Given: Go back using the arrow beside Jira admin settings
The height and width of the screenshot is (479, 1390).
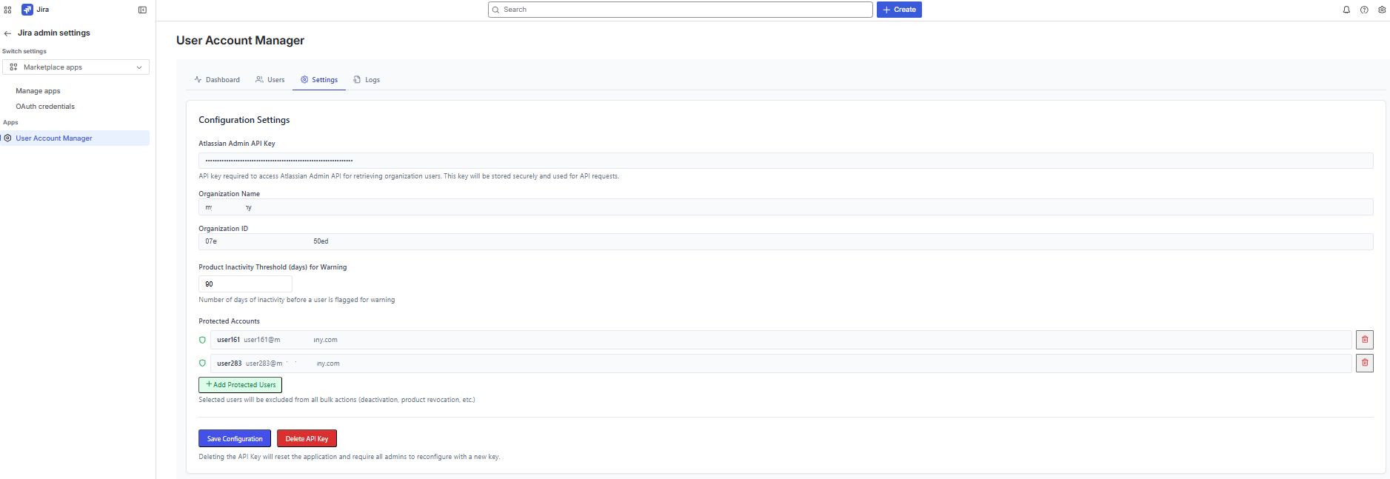Looking at the screenshot, I should tap(7, 33).
